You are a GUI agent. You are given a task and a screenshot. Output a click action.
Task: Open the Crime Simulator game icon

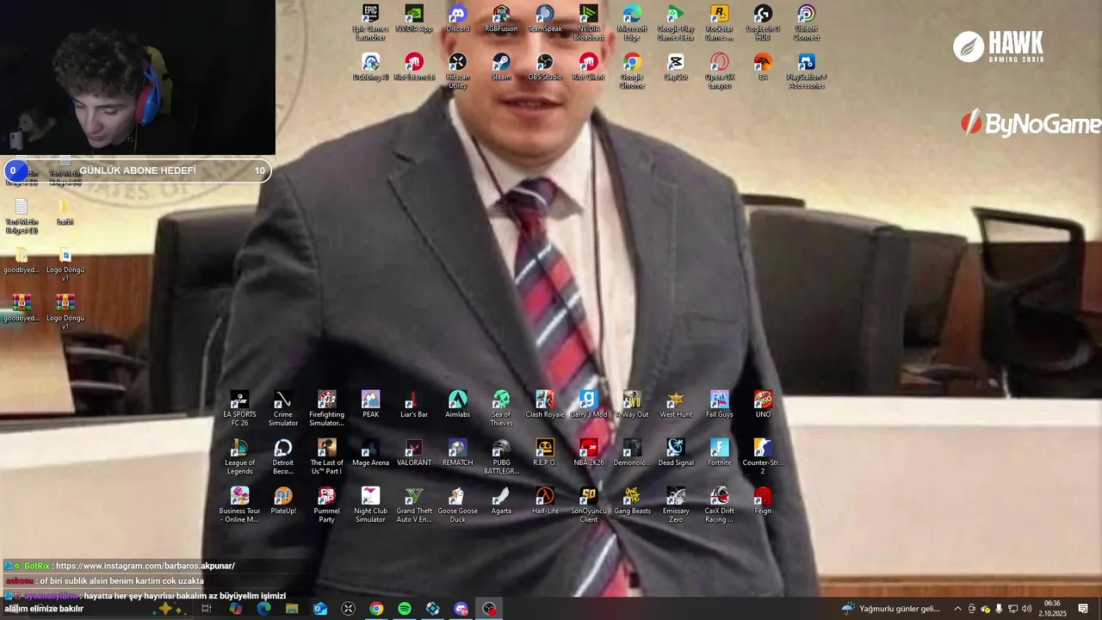click(283, 408)
